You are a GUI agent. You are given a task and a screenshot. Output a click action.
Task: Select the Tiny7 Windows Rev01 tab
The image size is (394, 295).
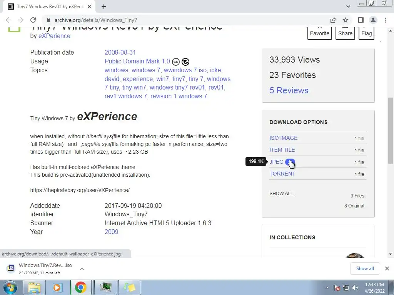click(x=49, y=7)
